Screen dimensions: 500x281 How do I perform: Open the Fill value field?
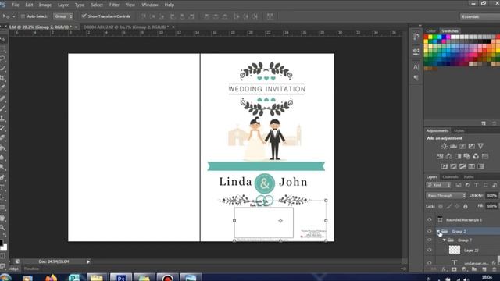492,206
